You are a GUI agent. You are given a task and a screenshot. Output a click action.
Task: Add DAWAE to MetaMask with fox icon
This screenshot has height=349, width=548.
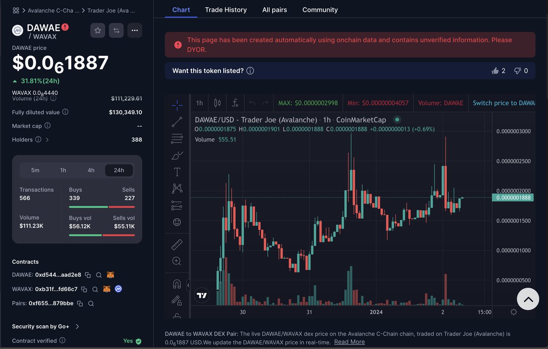pyautogui.click(x=110, y=275)
